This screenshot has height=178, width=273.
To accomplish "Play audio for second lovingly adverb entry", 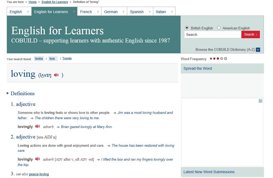I will pyautogui.click(x=38, y=159).
